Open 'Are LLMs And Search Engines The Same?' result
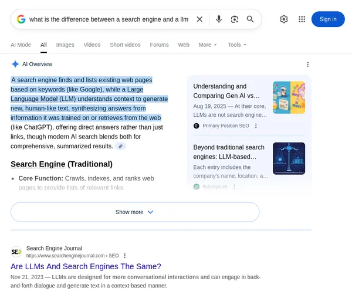Viewport: 352px width, 295px height. click(x=86, y=266)
